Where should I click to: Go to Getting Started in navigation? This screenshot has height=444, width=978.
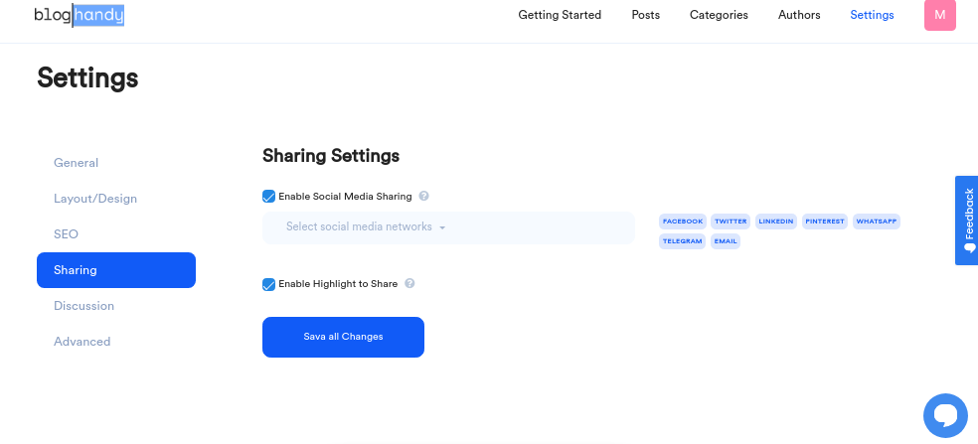point(560,15)
